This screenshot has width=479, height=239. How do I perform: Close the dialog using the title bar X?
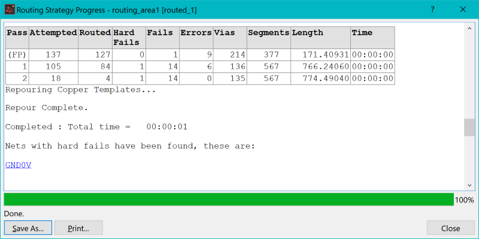(463, 10)
